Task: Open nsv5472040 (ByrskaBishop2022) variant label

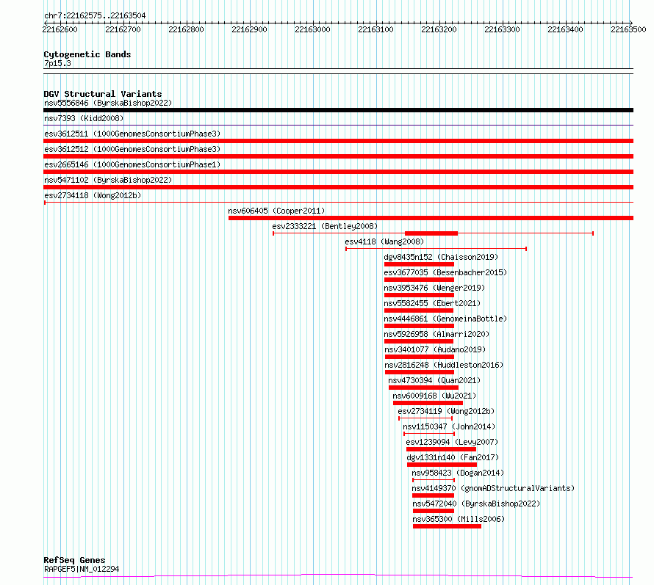Action: (476, 504)
